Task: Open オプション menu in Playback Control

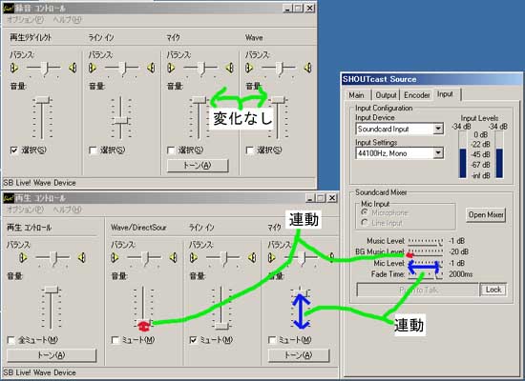Action: click(x=25, y=210)
